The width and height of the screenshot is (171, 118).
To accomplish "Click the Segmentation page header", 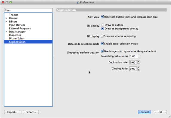I will (x=111, y=10).
